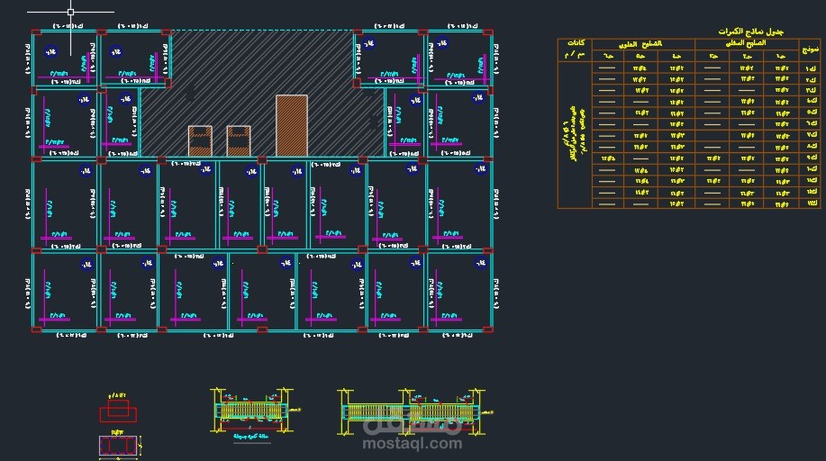Select the last row label "ك ١٣"
The image size is (826, 461).
click(812, 203)
